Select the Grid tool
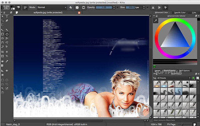The height and width of the screenshot is (126, 200). [2, 75]
